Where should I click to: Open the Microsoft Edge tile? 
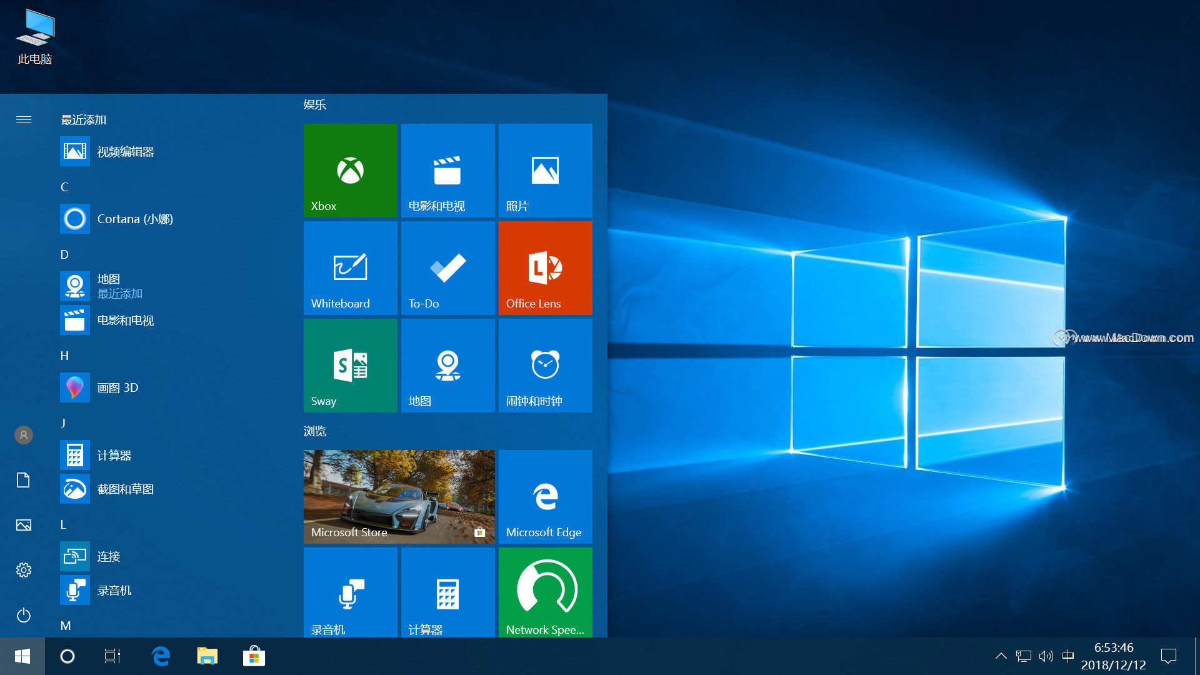(545, 496)
